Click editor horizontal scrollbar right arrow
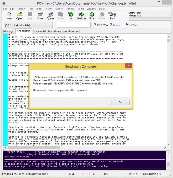Screen dimensions: 173x178 pyautogui.click(x=165, y=148)
